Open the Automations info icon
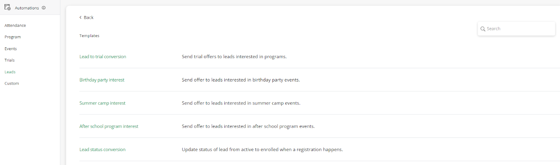 [44, 8]
